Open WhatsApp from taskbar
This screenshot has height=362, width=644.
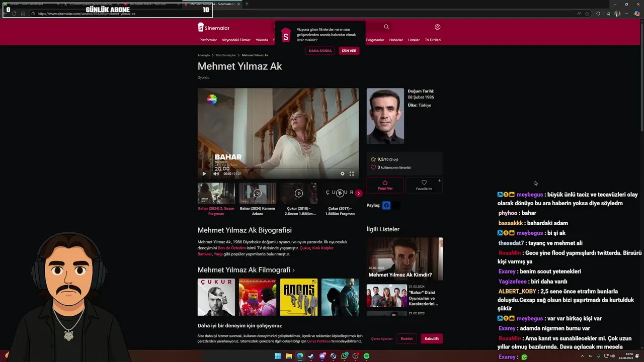(344, 356)
